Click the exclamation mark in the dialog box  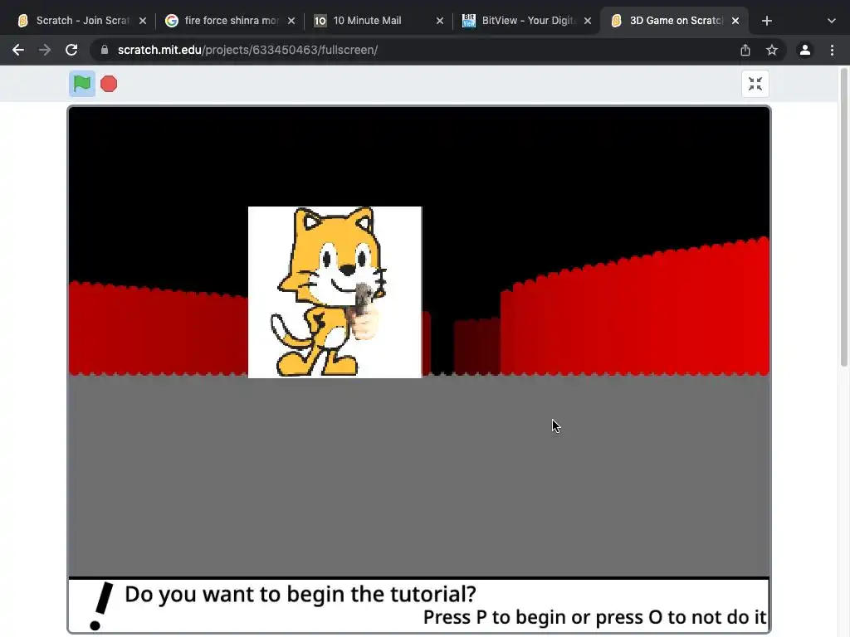point(101,605)
